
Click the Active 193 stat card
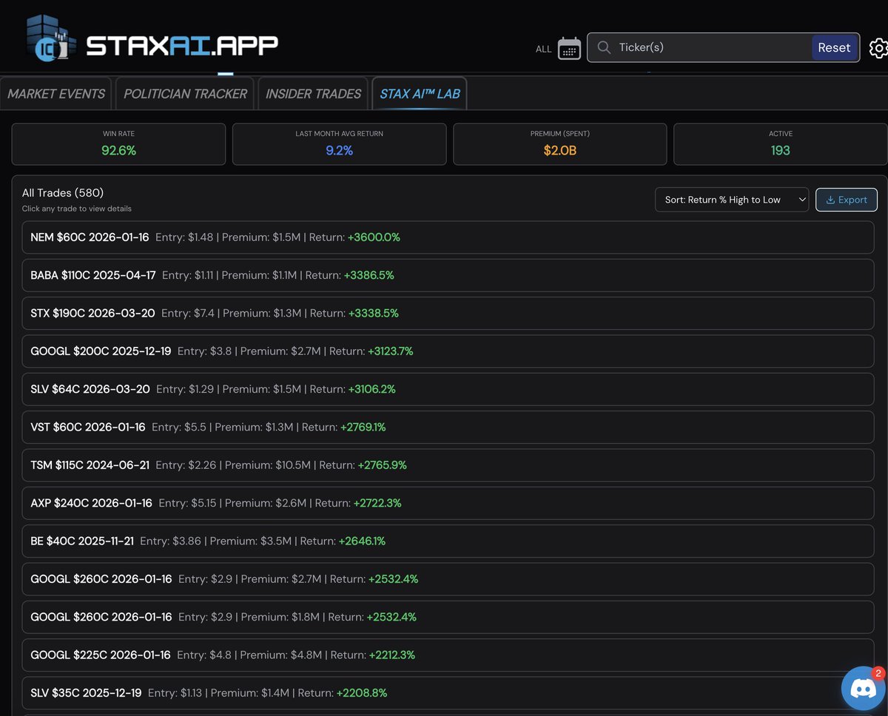tap(781, 143)
